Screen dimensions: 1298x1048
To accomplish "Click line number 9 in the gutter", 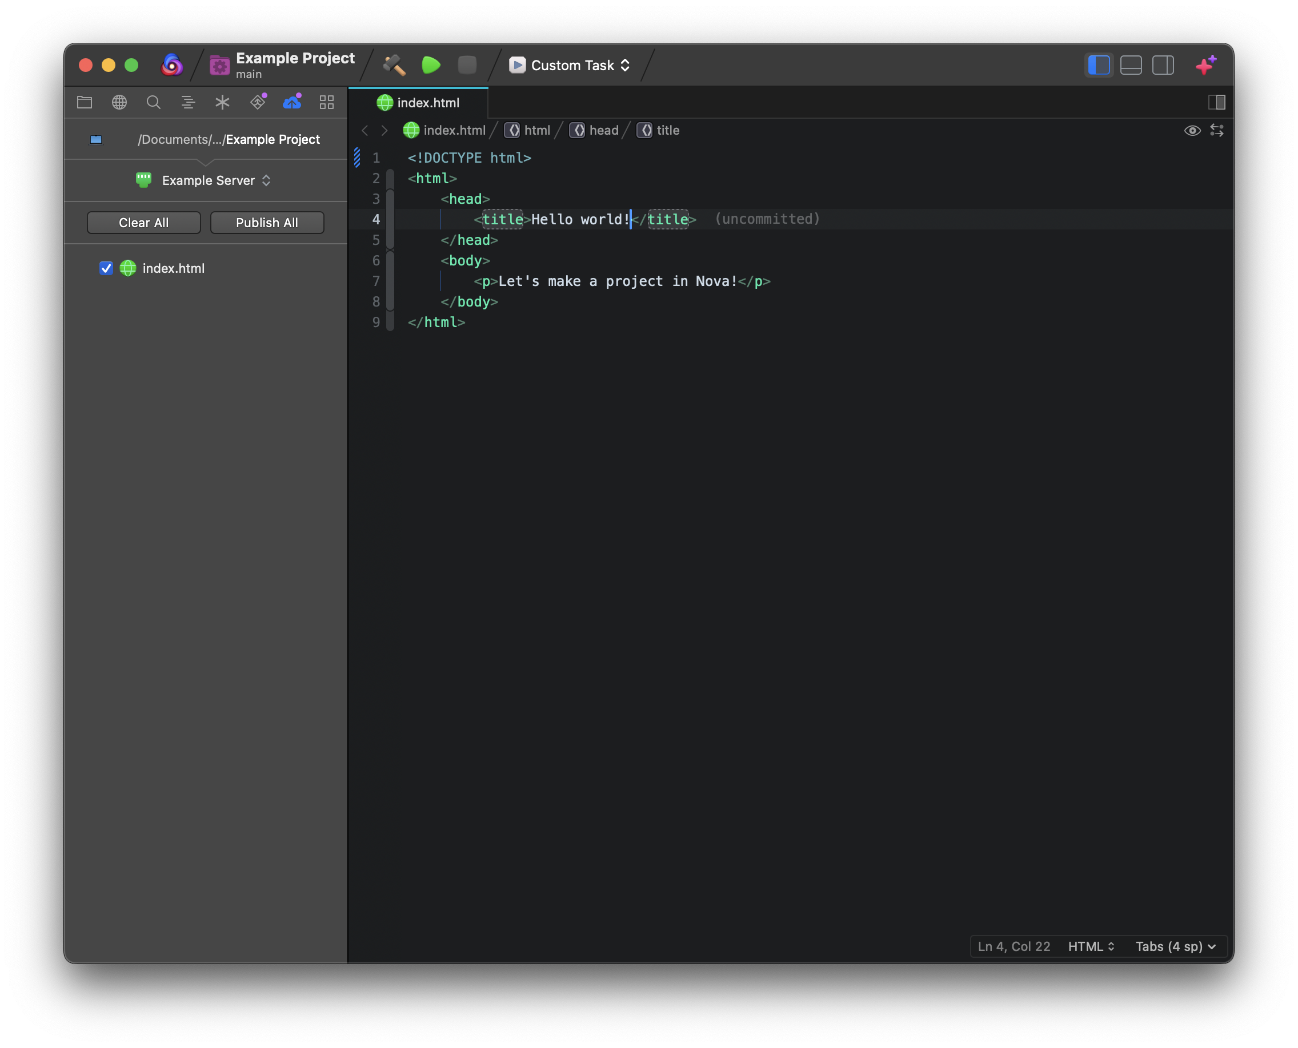I will click(376, 323).
